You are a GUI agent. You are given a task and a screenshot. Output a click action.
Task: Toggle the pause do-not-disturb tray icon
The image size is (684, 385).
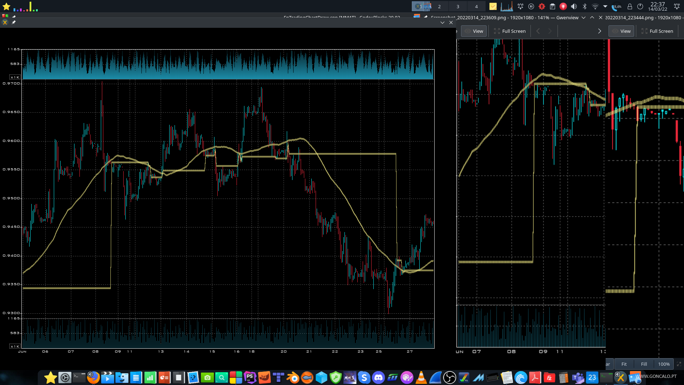531,6
